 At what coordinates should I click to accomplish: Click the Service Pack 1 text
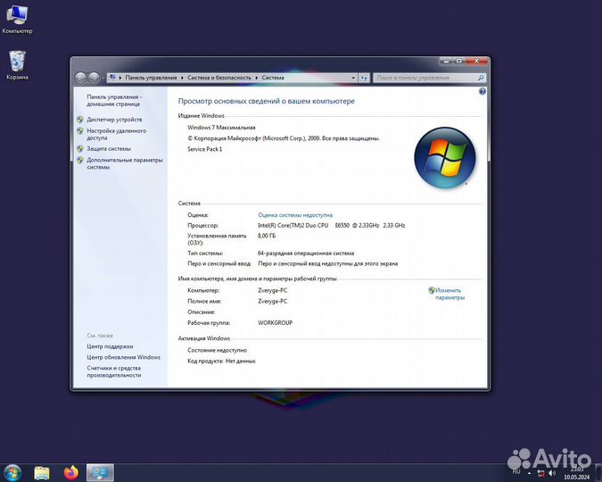click(204, 149)
